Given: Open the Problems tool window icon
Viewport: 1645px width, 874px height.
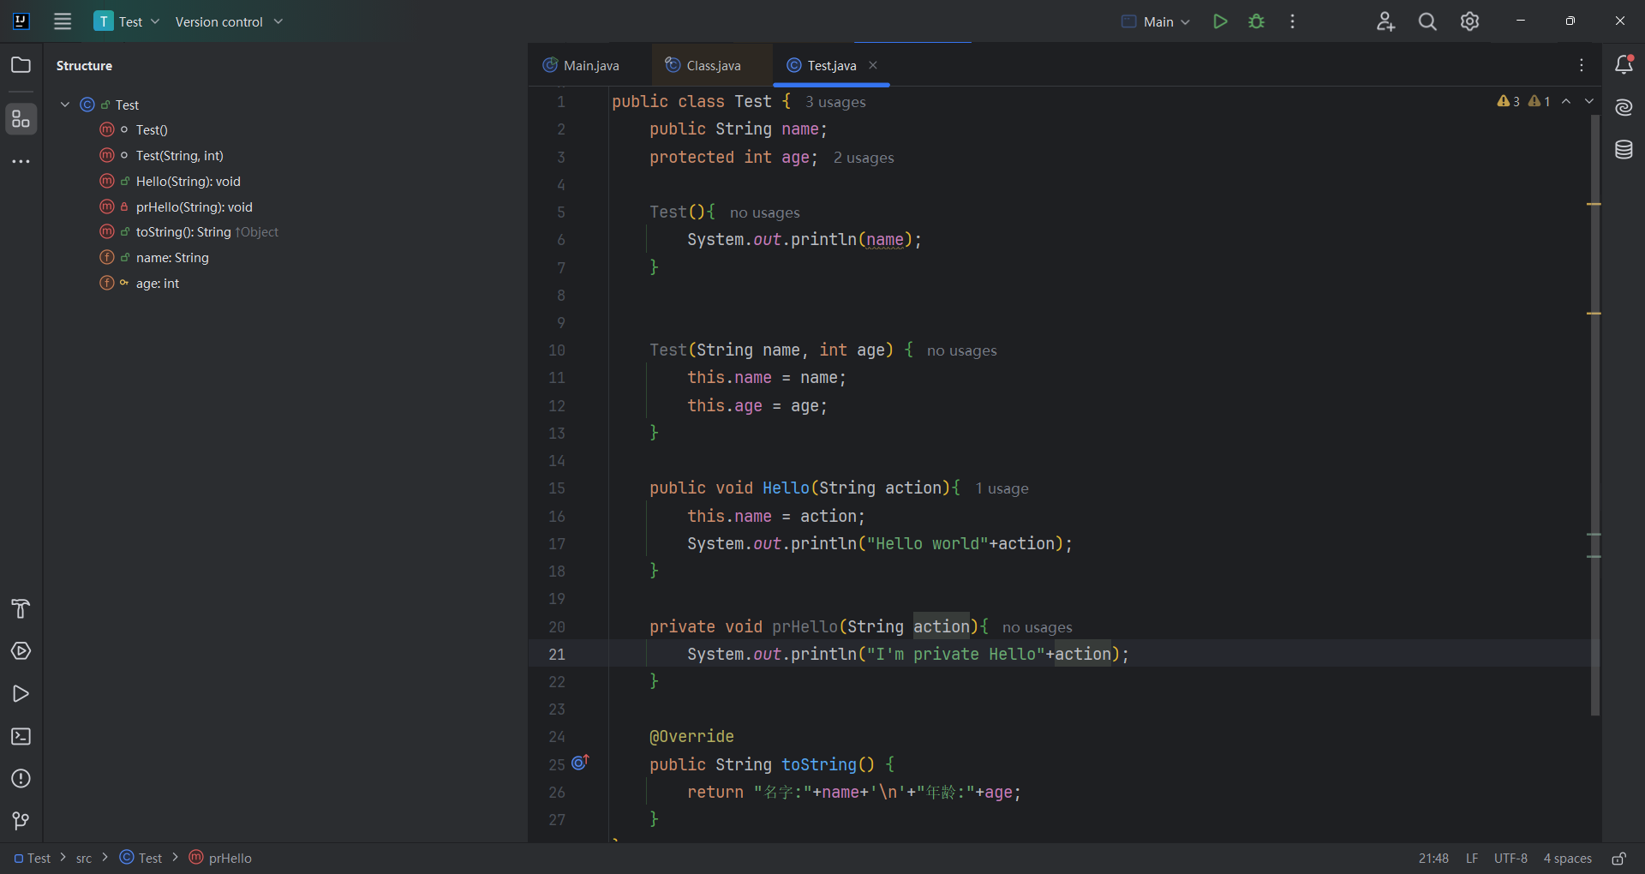Looking at the screenshot, I should pyautogui.click(x=21, y=779).
